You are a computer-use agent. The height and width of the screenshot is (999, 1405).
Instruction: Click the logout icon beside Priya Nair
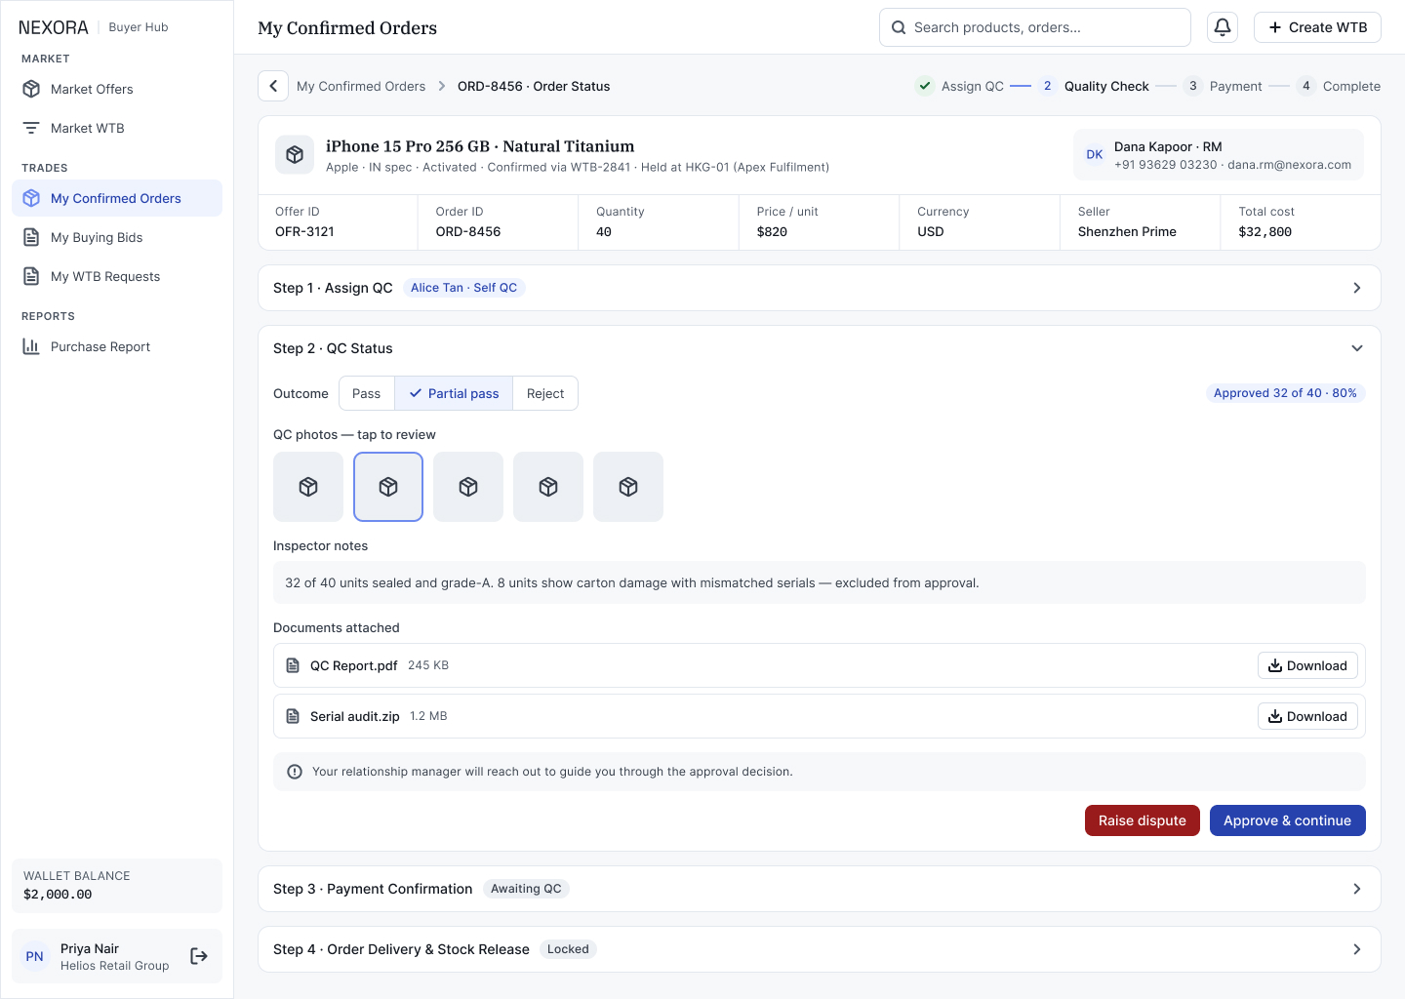(199, 956)
